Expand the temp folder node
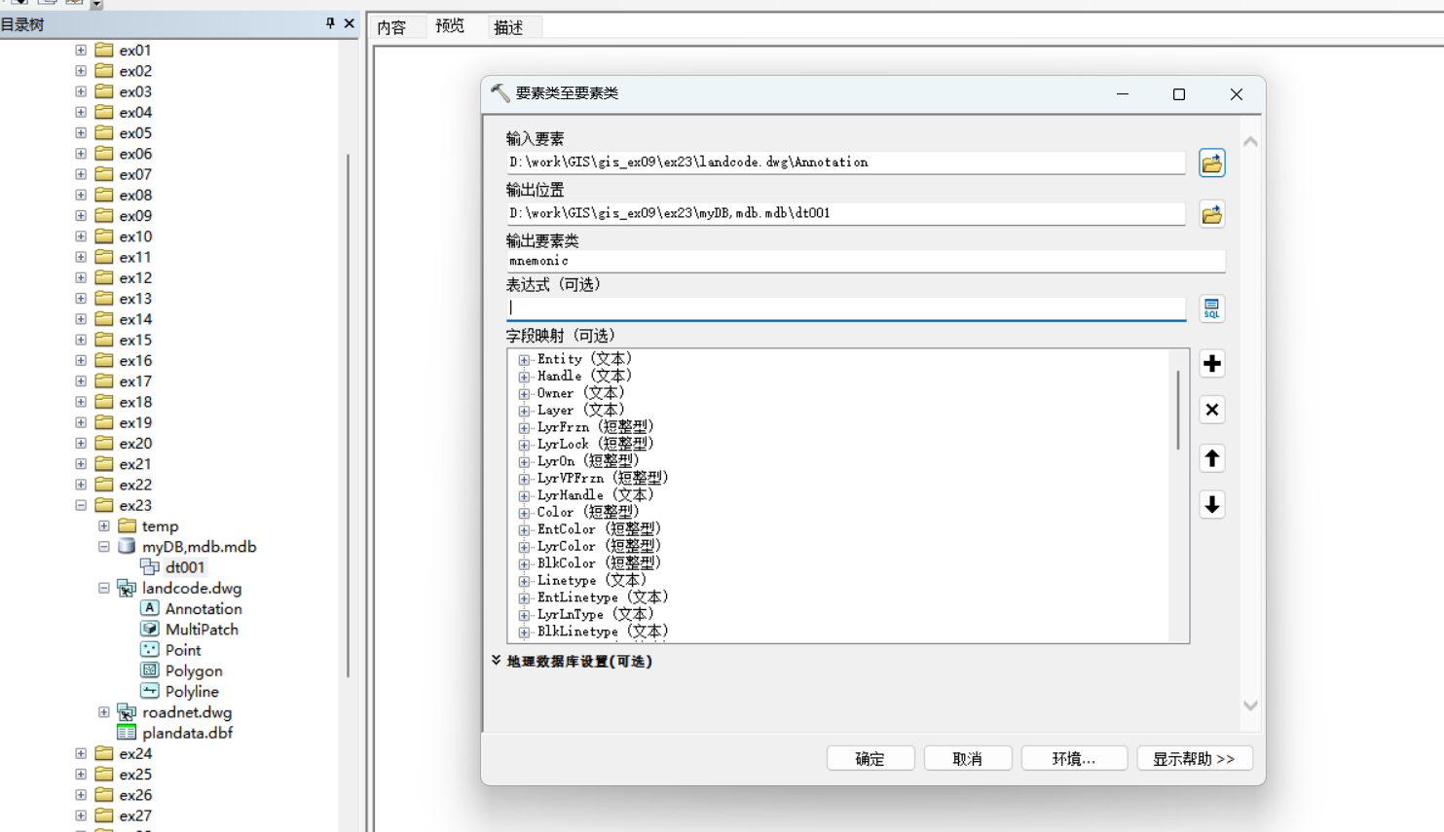Screen dimensions: 1444x832 point(104,525)
